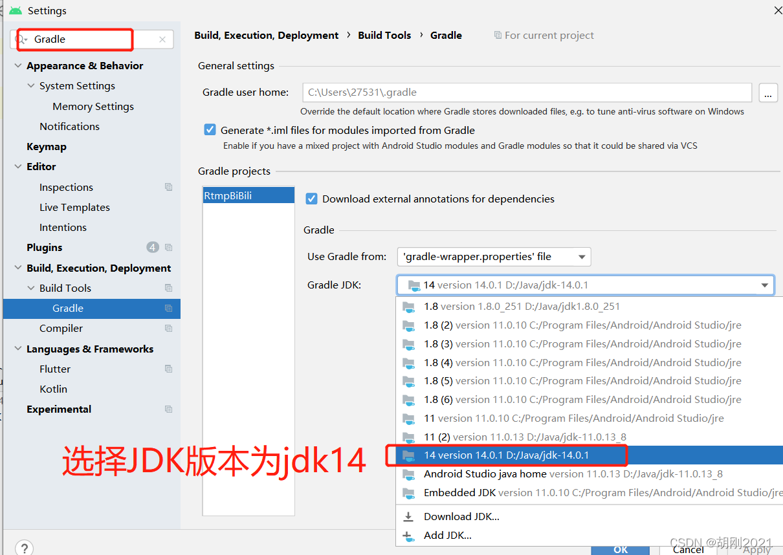Screen dimensions: 783x555
Task: Click the Add JDK plus icon
Action: pyautogui.click(x=408, y=536)
